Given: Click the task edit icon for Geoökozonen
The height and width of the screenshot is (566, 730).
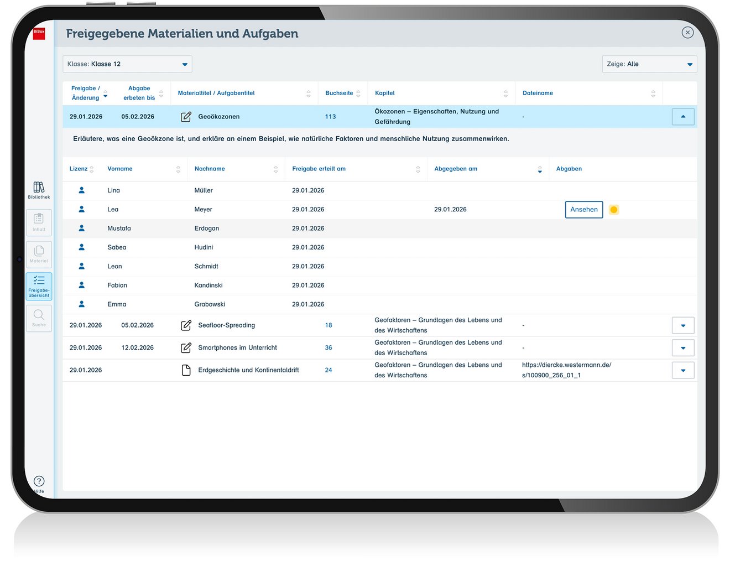Looking at the screenshot, I should pyautogui.click(x=186, y=117).
